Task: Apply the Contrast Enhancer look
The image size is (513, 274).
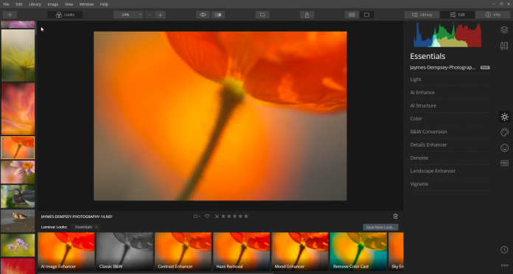Action: (x=183, y=251)
